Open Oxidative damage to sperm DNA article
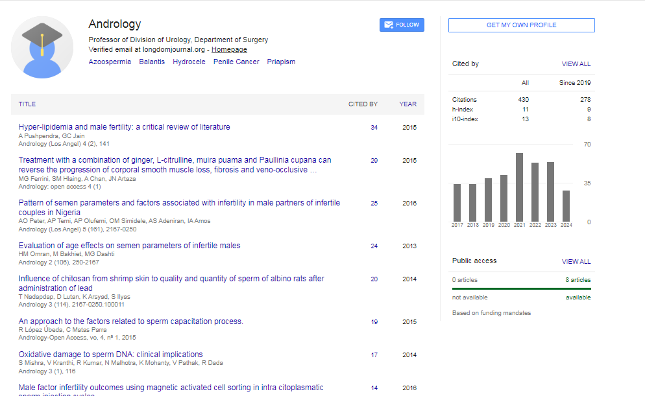This screenshot has width=645, height=396. 110,355
